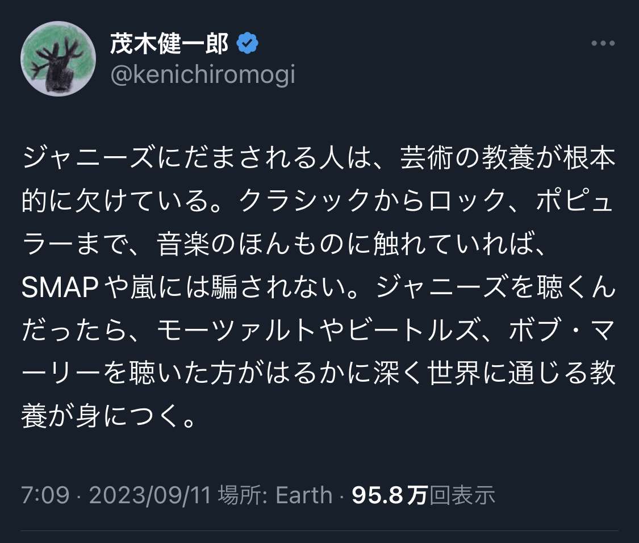Screen dimensions: 639x543
Task: Open the 茂木健一郎 profile avatar
Action: tap(58, 59)
